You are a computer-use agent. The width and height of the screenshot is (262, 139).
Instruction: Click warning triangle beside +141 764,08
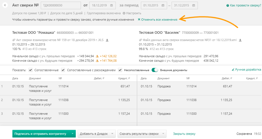click(97, 61)
